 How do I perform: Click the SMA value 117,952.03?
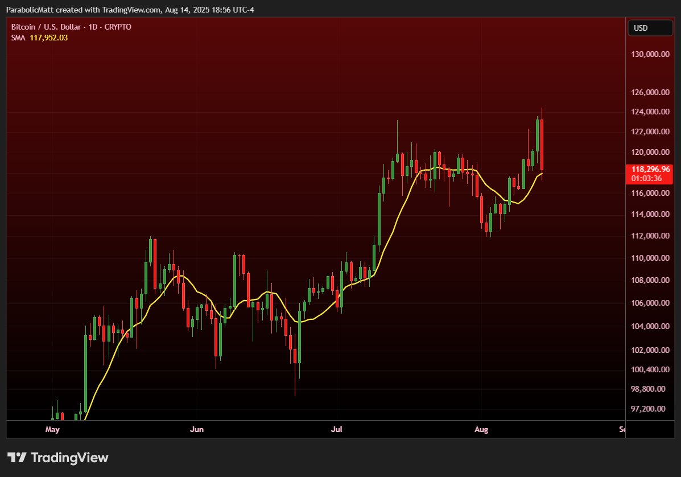49,38
